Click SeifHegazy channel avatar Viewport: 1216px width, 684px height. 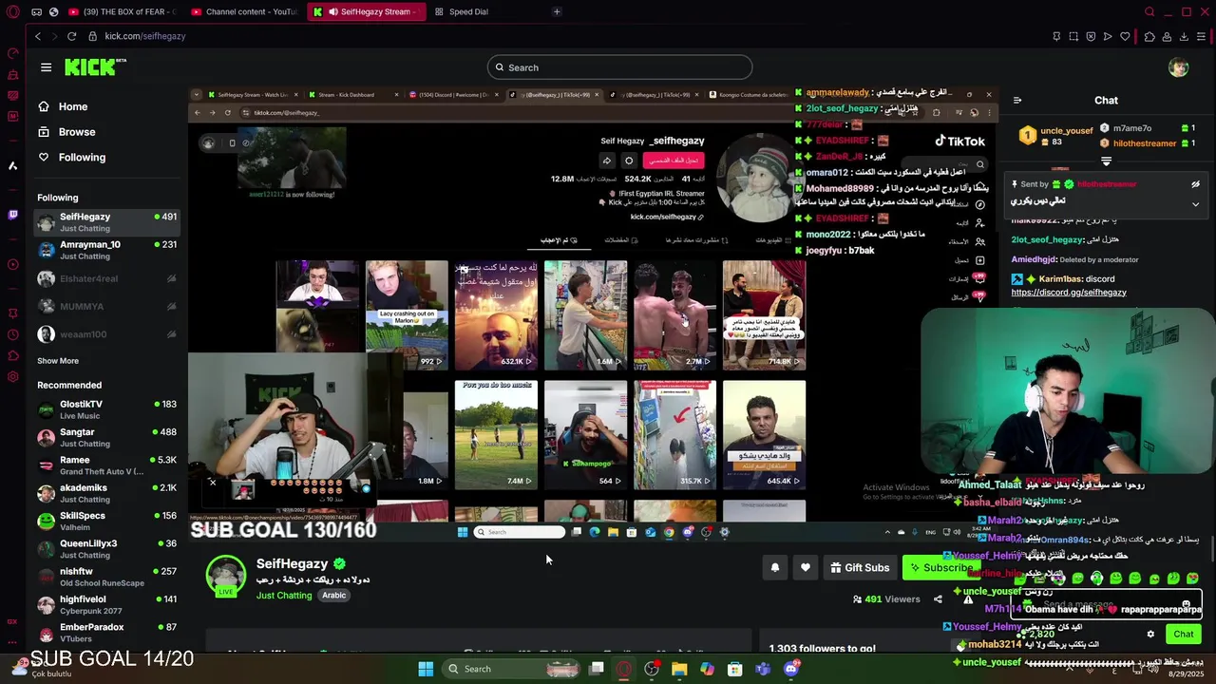tap(226, 575)
